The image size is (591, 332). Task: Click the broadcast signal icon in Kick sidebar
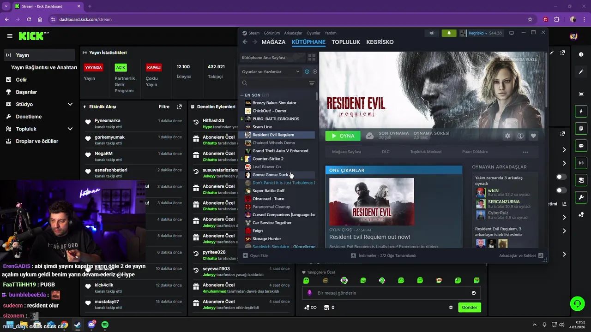(x=581, y=163)
